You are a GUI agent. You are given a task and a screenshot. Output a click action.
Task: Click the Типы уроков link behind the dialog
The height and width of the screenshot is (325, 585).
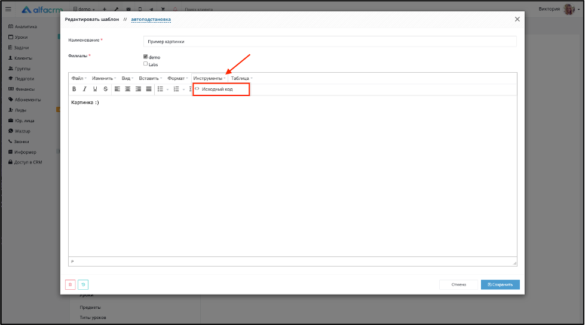point(93,318)
